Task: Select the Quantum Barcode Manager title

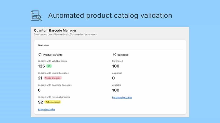Action: point(55,30)
